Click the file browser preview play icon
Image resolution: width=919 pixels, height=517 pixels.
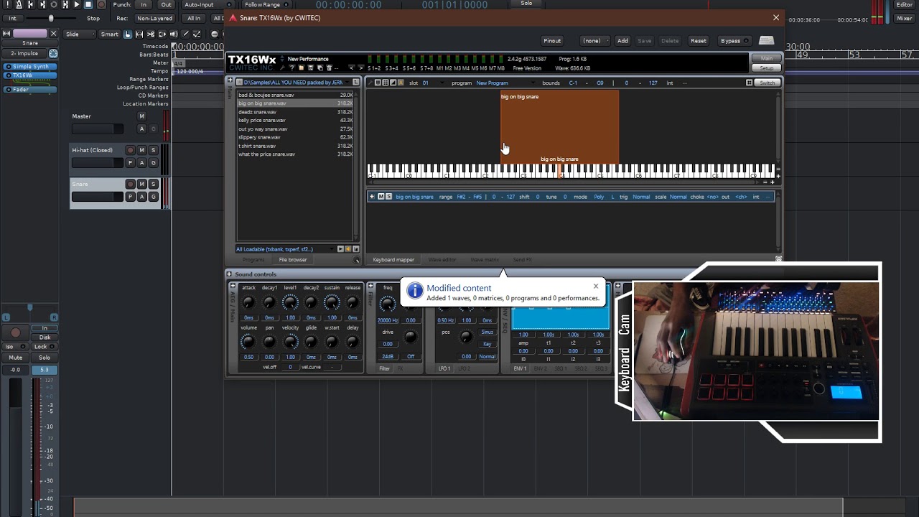click(340, 249)
